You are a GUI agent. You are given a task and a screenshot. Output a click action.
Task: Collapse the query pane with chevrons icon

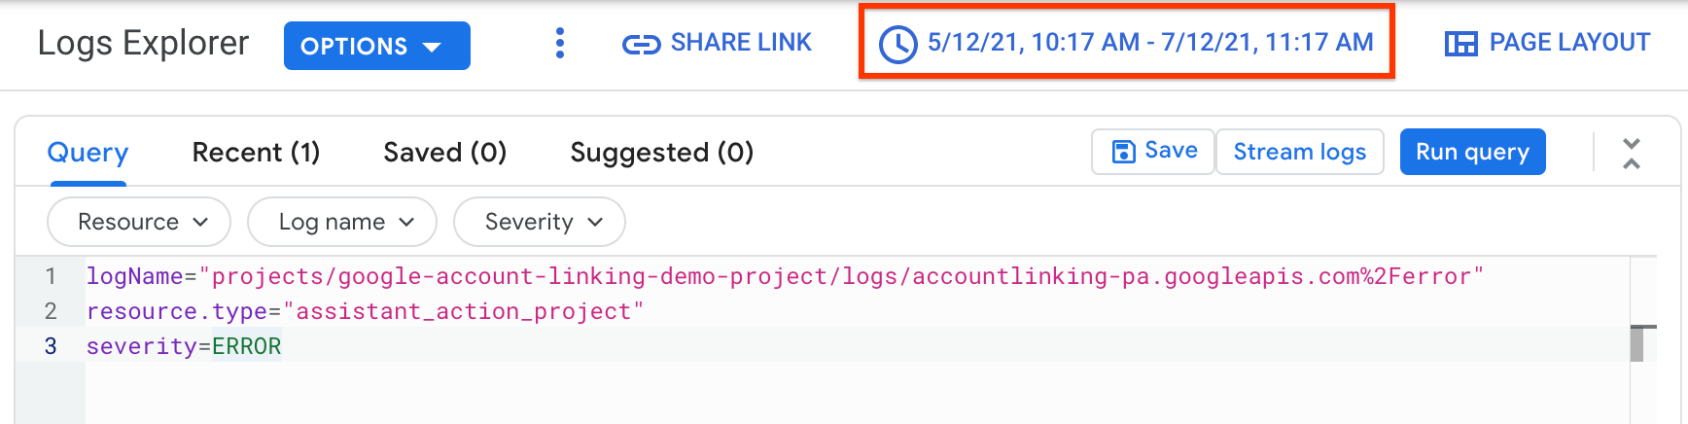click(1632, 153)
